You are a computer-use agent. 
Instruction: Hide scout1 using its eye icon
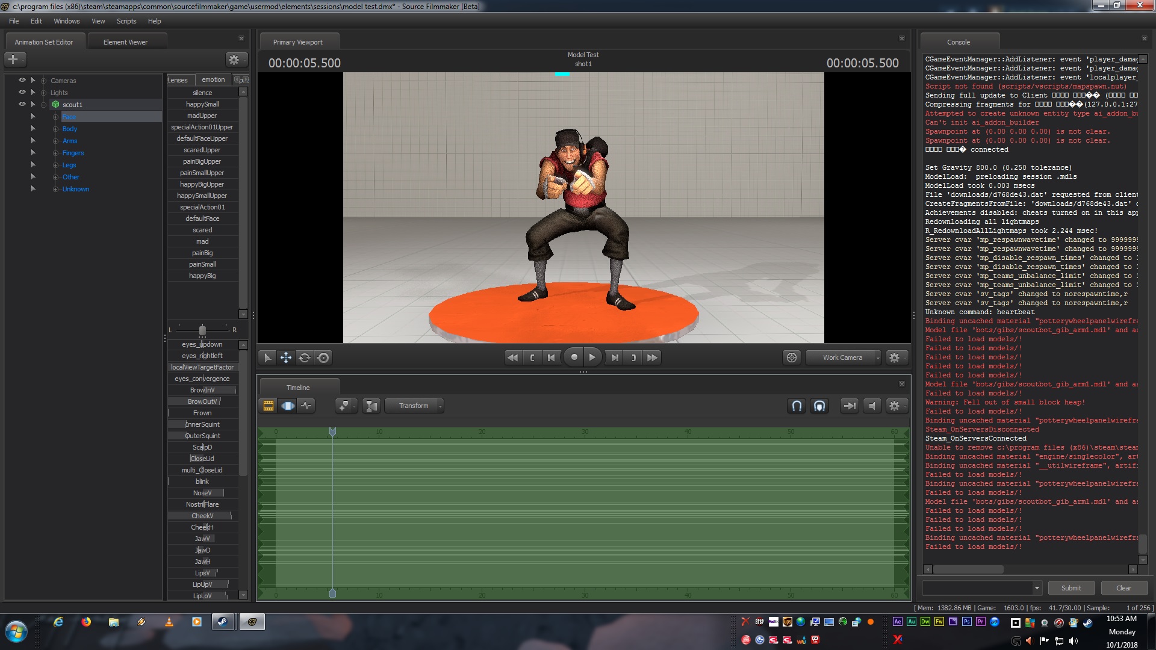[22, 104]
